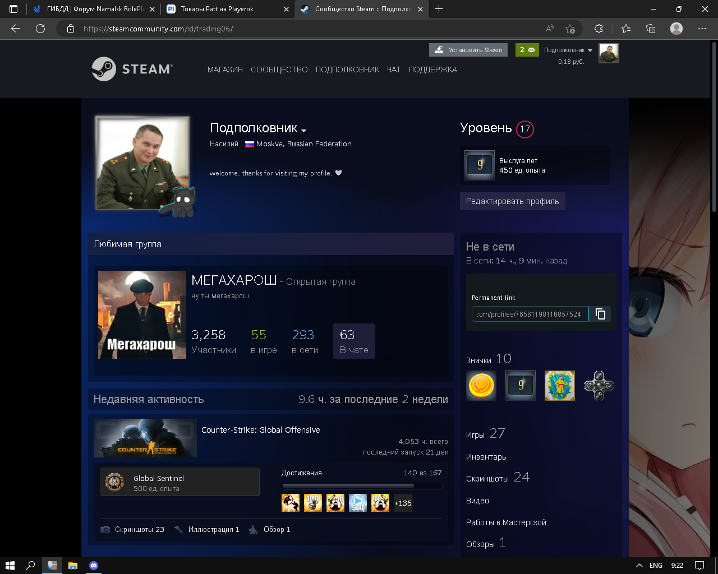Open File Explorer from taskbar
Screen dimensions: 718x574
click(73, 566)
